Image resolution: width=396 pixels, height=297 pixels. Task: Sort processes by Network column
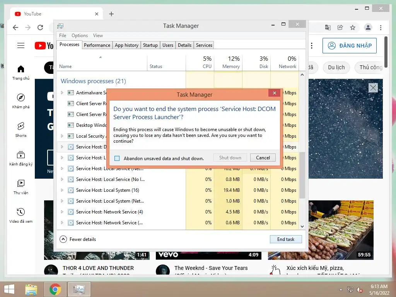(x=285, y=63)
